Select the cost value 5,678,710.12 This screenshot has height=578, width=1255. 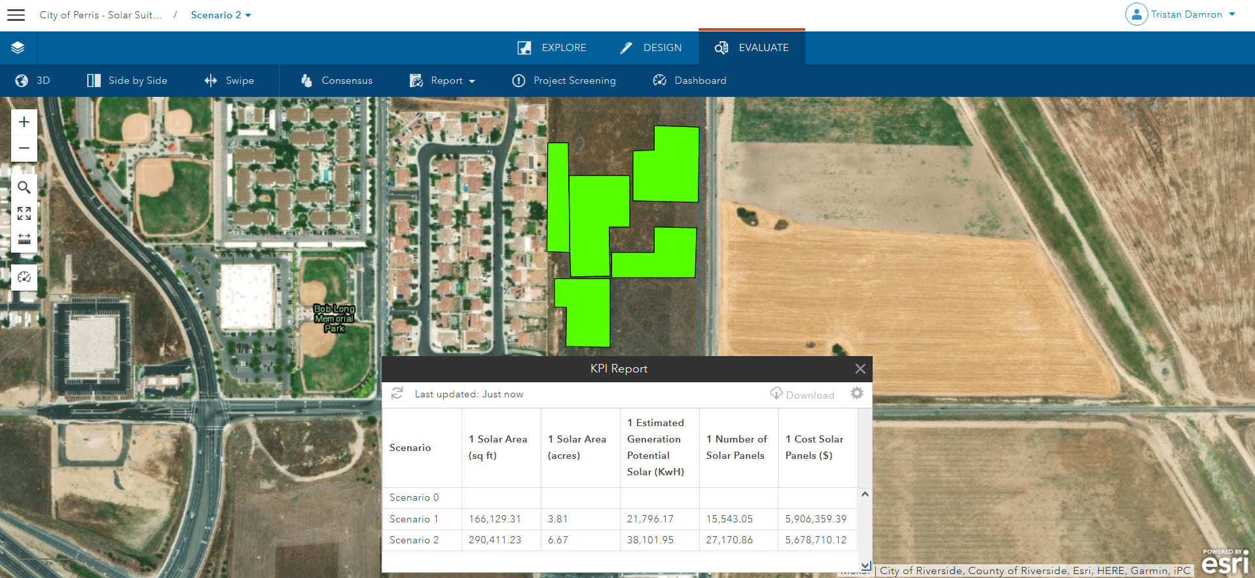[x=816, y=540]
